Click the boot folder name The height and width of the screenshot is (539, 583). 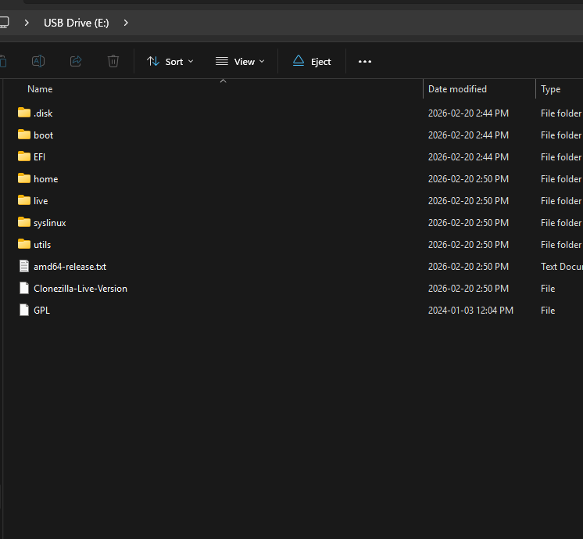tap(43, 135)
